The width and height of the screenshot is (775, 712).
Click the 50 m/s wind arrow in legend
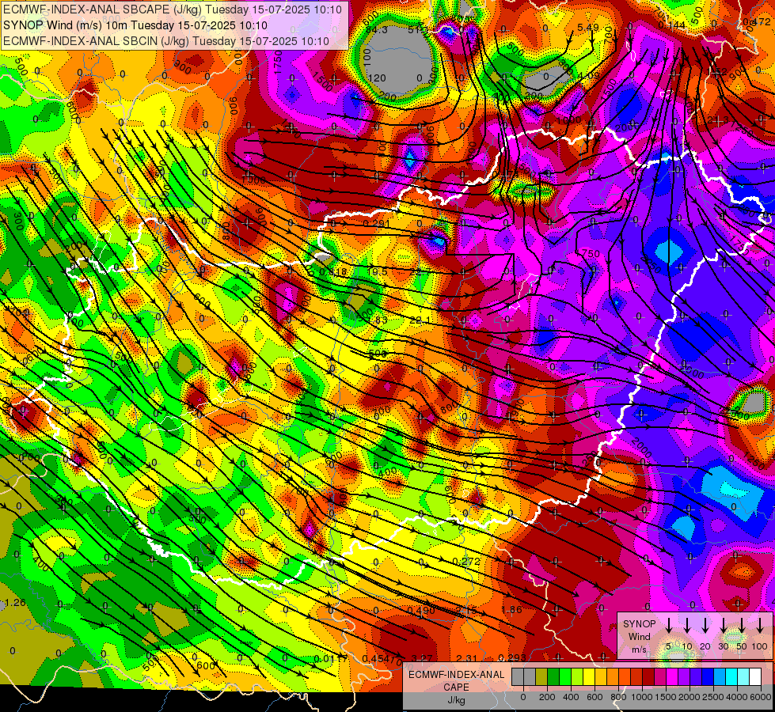point(742,626)
